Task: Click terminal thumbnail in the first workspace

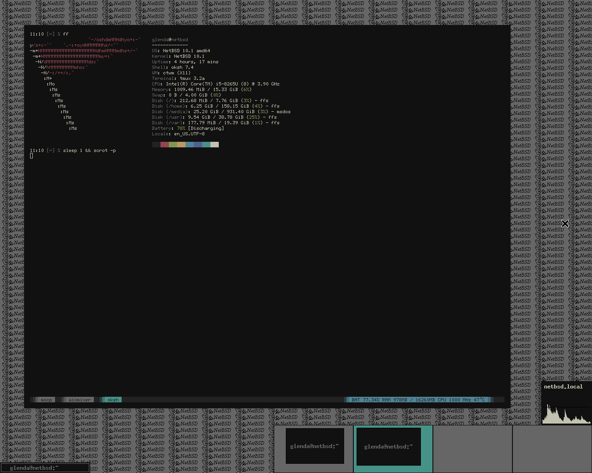Action: coord(315,446)
